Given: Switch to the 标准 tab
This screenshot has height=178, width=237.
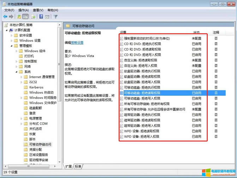Looking at the screenshot, I should point(78,166).
